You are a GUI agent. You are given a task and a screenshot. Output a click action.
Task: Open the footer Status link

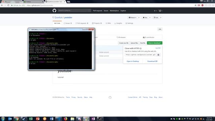click(x=86, y=97)
